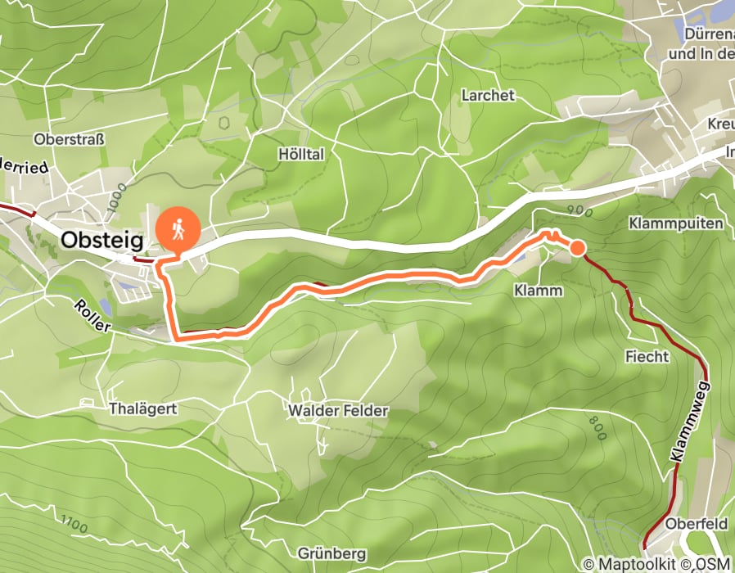Click the Klamm place label
The height and width of the screenshot is (573, 735).
click(538, 291)
